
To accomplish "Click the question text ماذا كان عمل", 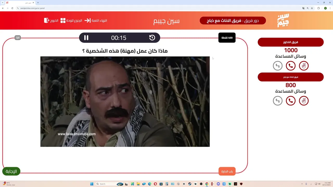I will tap(125, 51).
